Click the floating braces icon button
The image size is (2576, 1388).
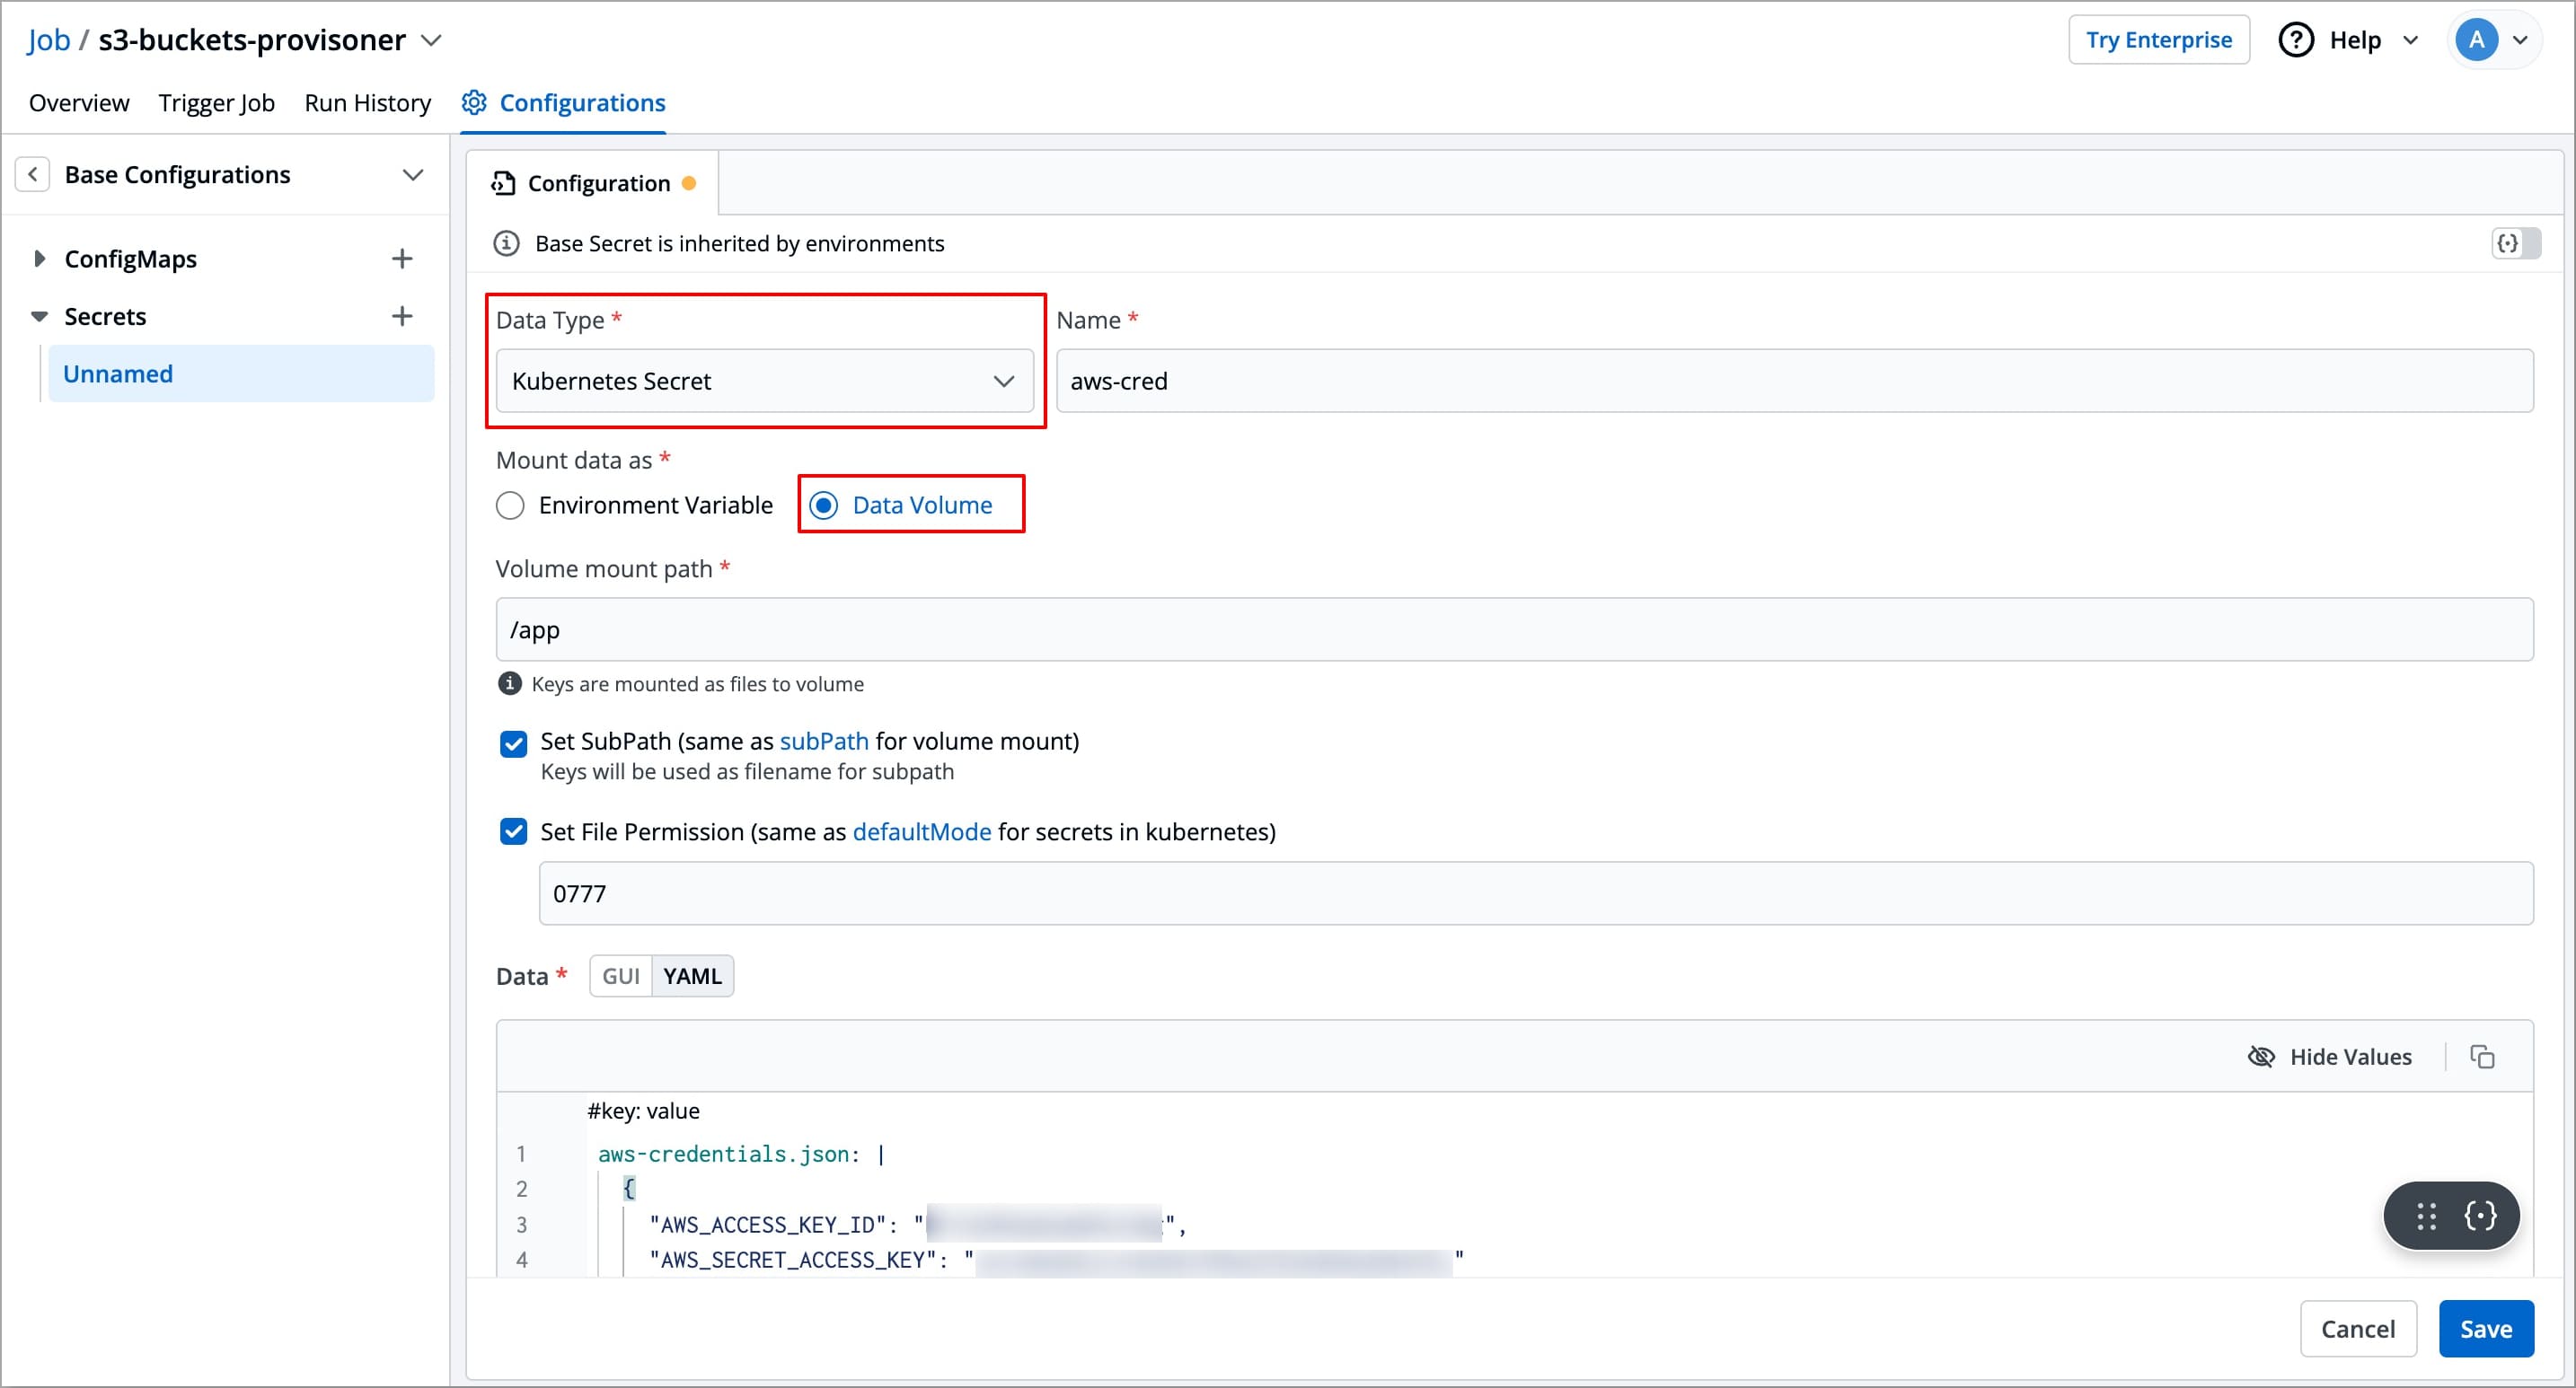click(x=2480, y=1215)
